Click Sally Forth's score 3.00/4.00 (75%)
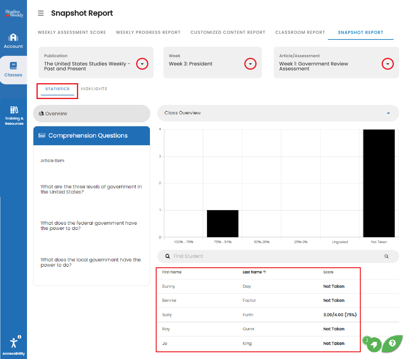This screenshot has width=404, height=359. coord(340,315)
